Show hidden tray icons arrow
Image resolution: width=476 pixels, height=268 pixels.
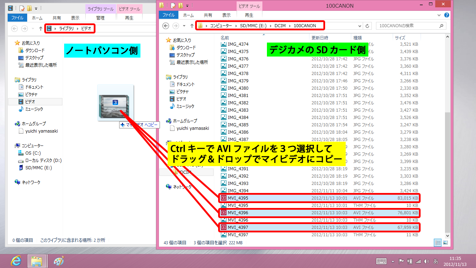[x=393, y=261]
